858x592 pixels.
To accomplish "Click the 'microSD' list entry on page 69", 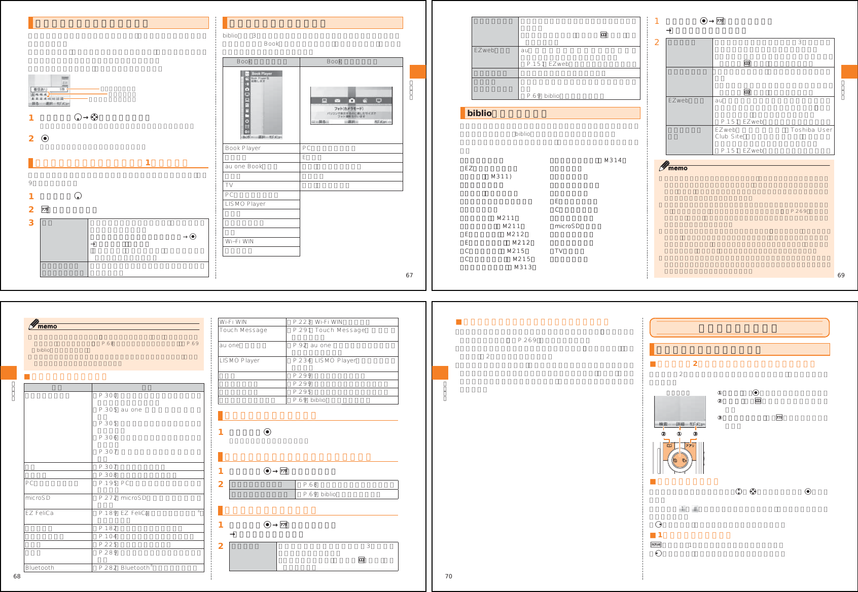I will click(576, 227).
